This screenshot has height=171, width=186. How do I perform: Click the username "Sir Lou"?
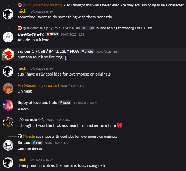pyautogui.click(x=24, y=143)
